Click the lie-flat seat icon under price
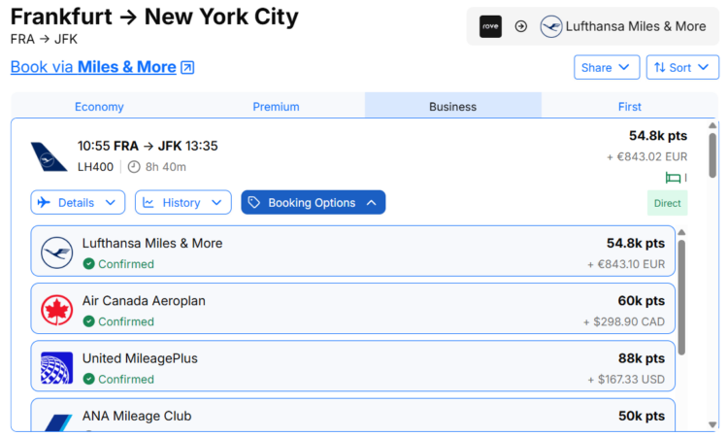728x437 pixels. pos(673,178)
